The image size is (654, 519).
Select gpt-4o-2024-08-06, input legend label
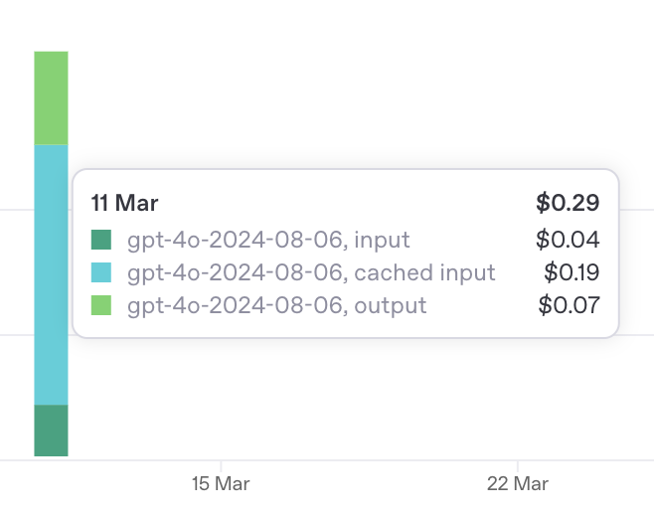(268, 240)
